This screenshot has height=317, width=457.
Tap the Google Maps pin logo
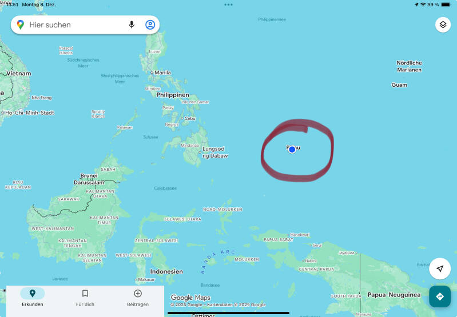click(21, 25)
